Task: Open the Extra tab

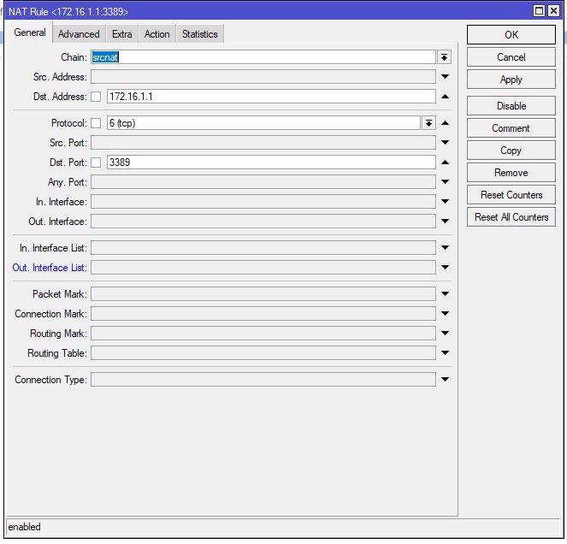Action: point(121,34)
